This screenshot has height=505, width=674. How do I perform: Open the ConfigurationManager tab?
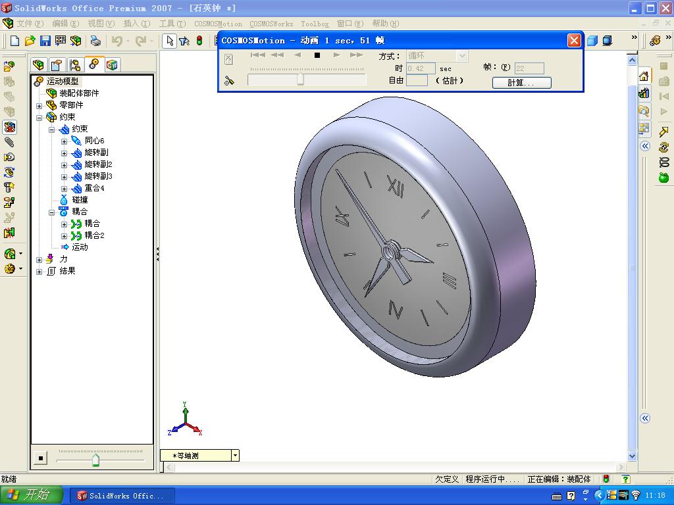[x=75, y=65]
